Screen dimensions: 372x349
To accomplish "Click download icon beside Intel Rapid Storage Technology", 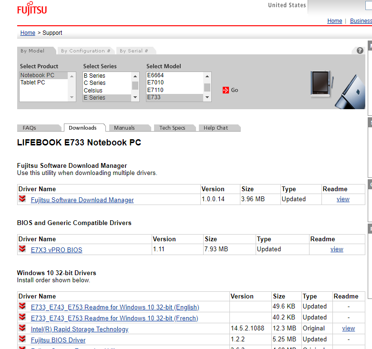I will tap(22, 328).
